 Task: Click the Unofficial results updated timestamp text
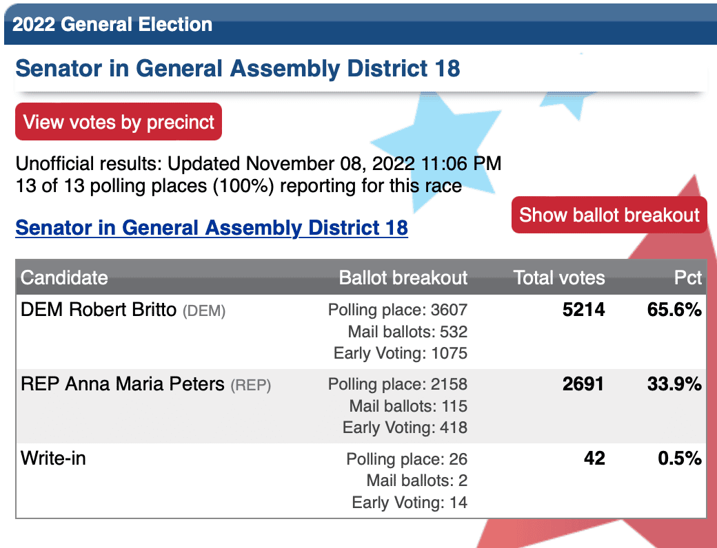(x=259, y=163)
